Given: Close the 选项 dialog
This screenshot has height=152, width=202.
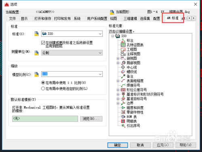Looking at the screenshot, I should pos(196,4).
